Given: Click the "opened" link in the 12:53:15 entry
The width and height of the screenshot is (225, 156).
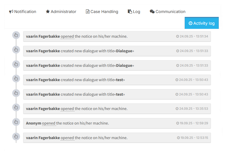Looking at the screenshot, I should click(x=67, y=138).
